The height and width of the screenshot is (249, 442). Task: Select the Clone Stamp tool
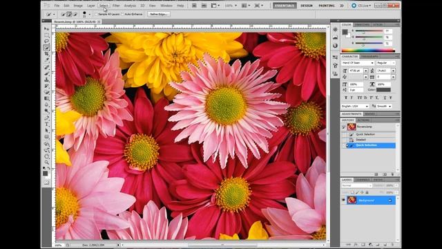pos(46,80)
